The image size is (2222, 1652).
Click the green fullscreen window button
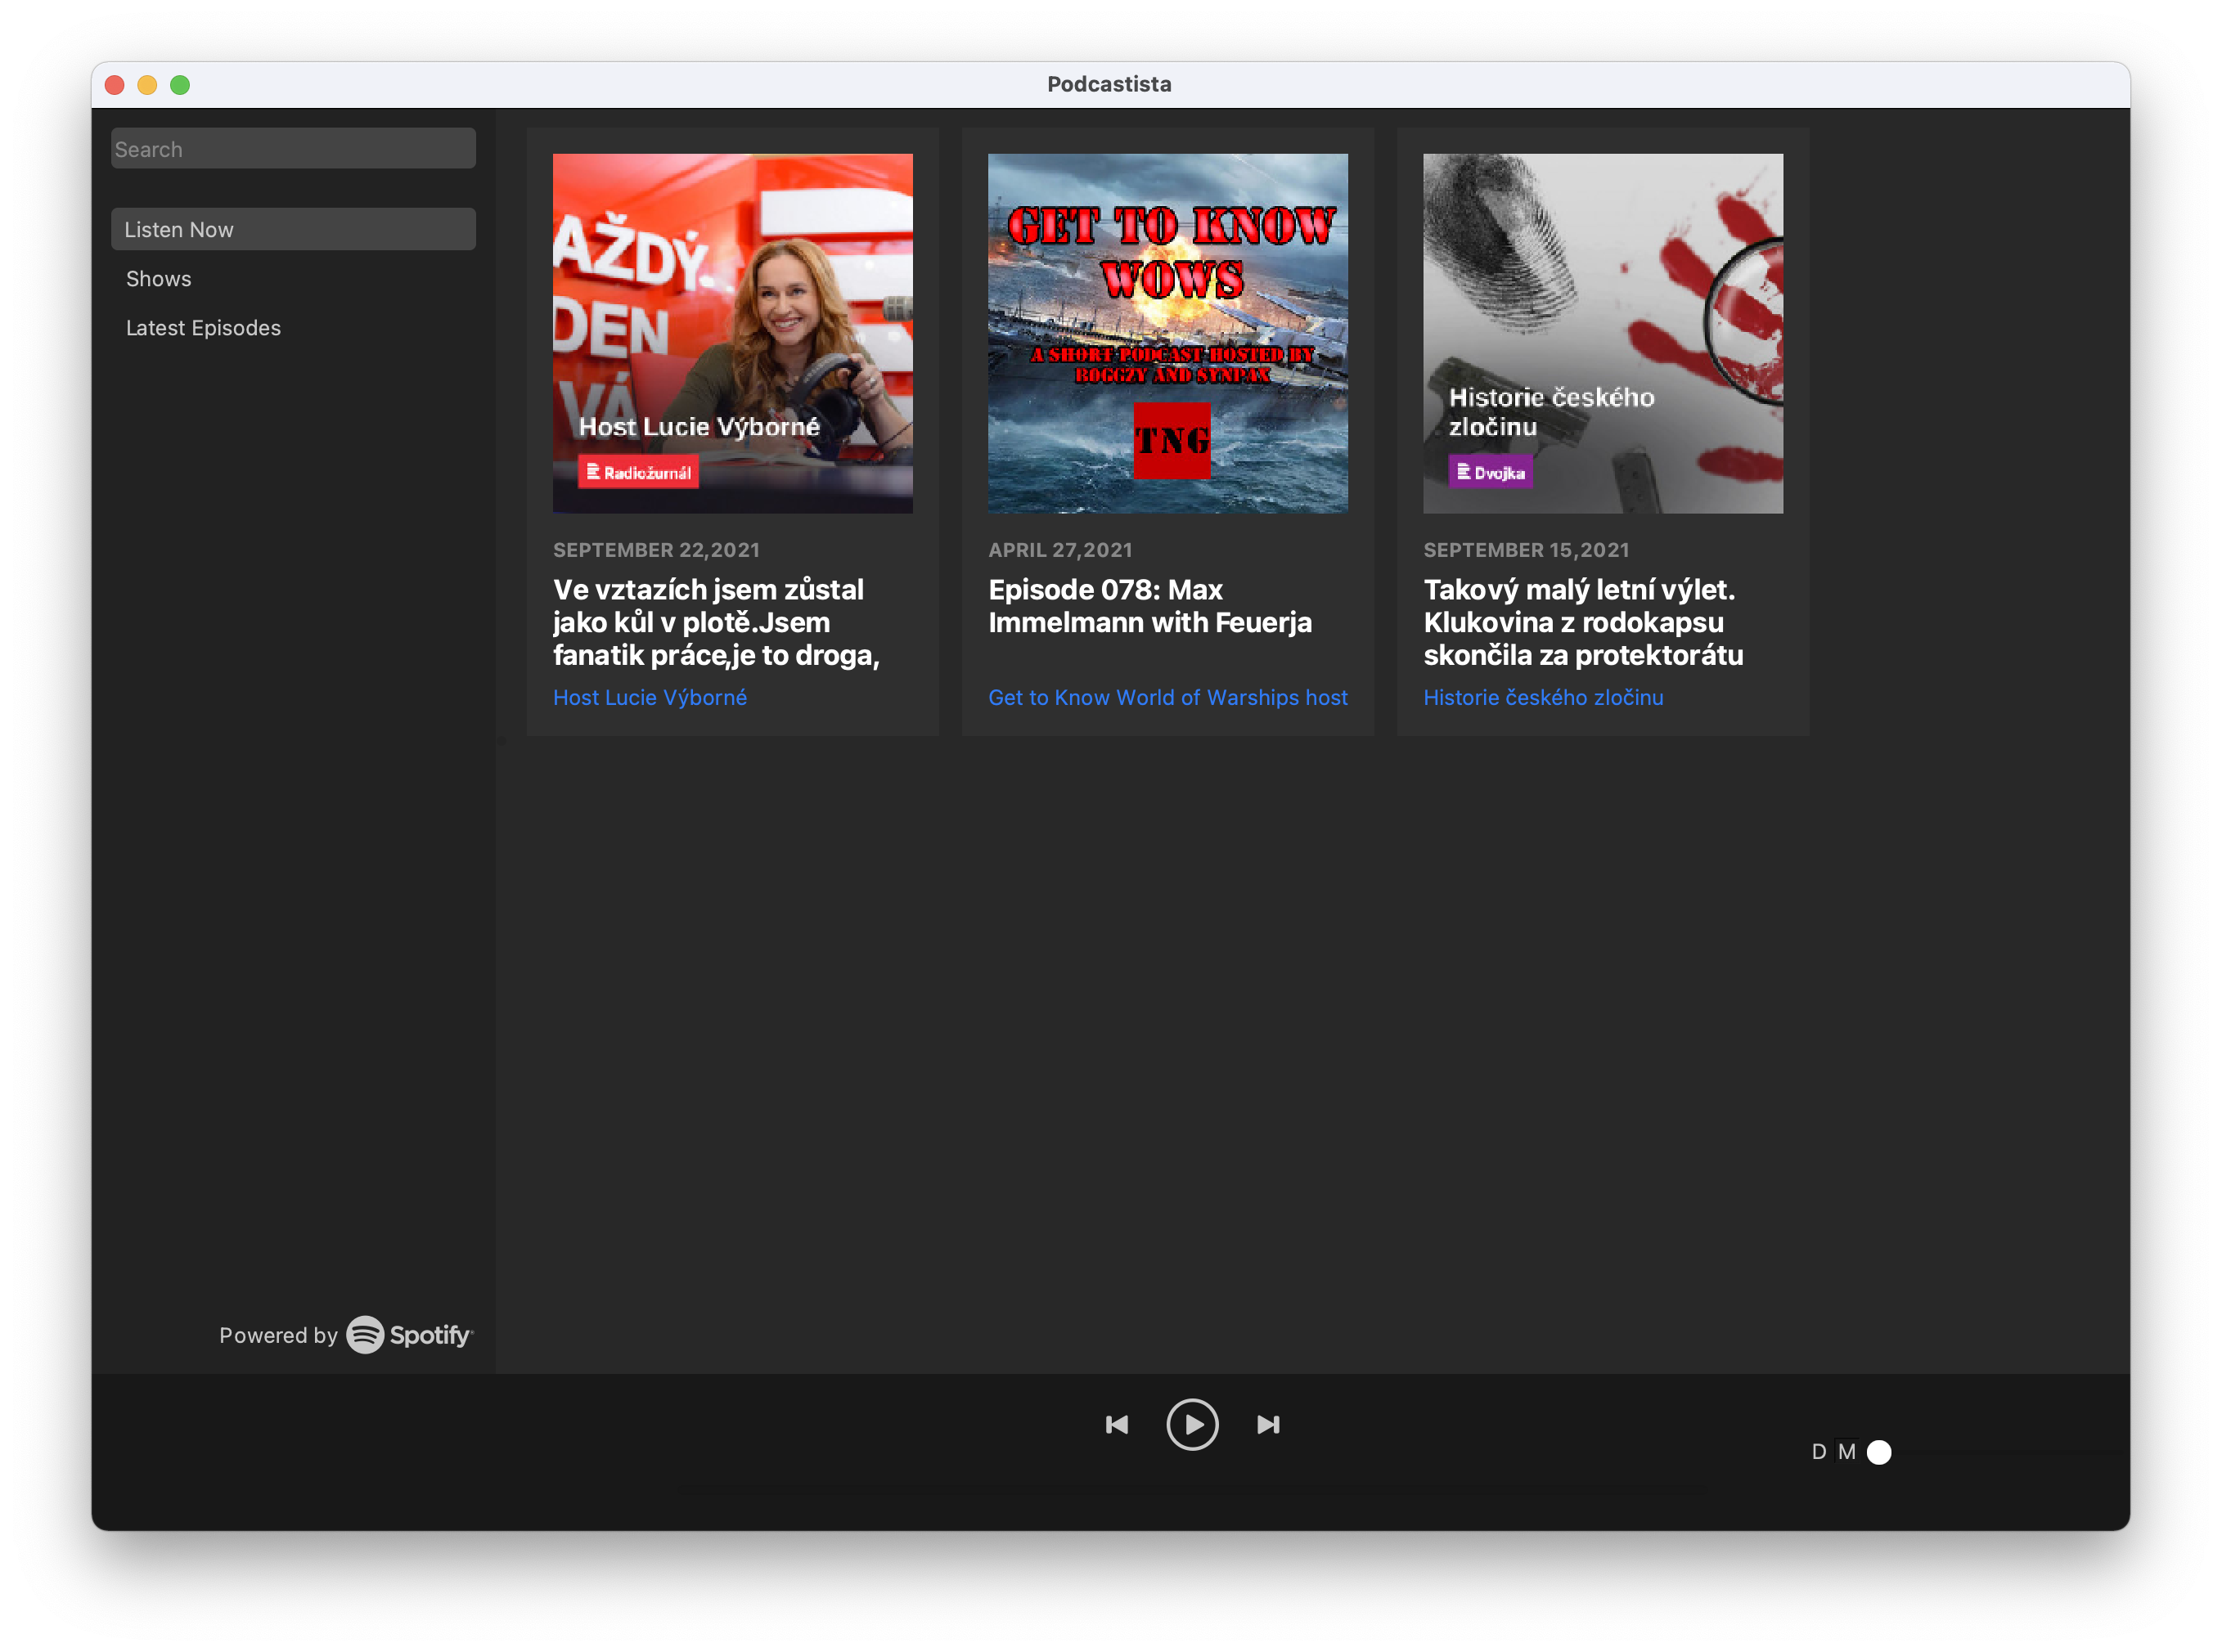(180, 85)
